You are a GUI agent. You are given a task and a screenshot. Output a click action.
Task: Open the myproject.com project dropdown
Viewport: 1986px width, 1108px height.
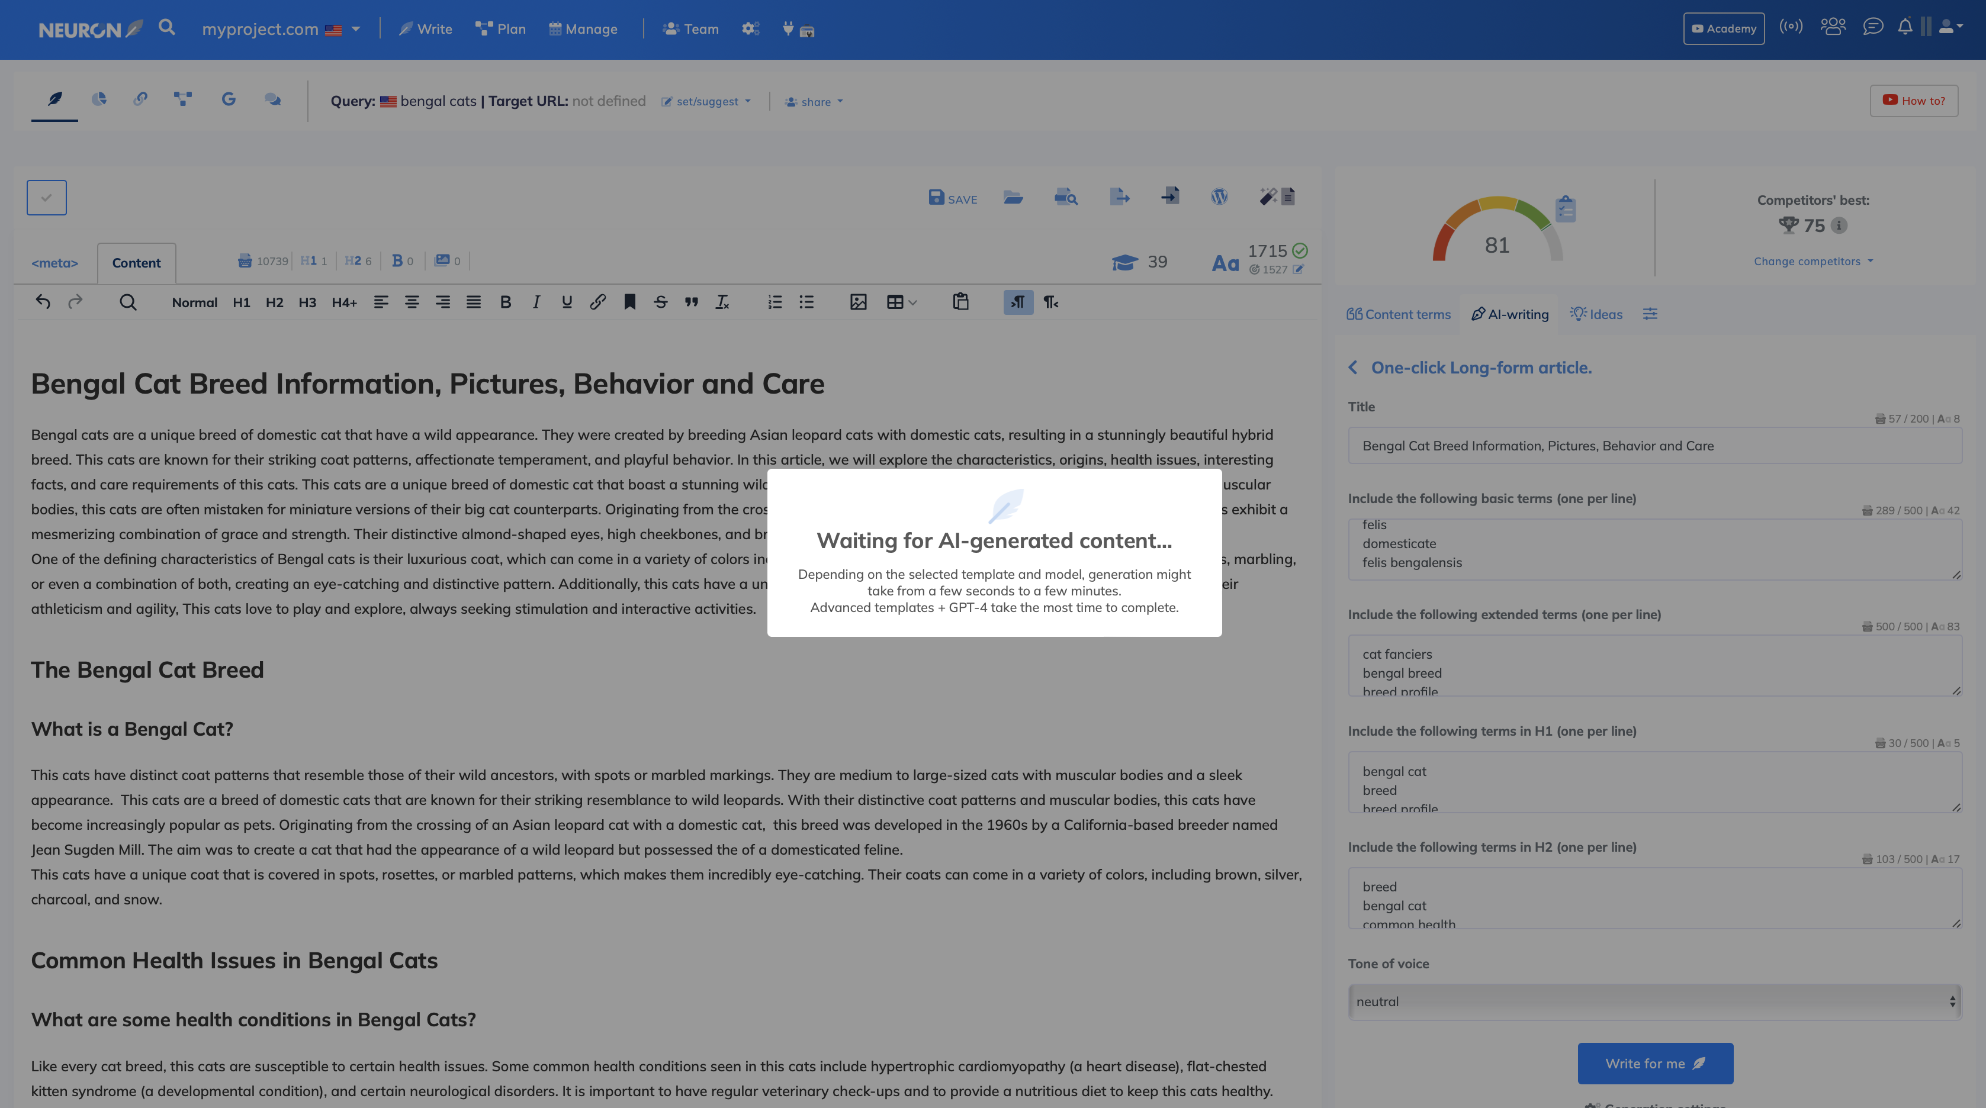tap(281, 29)
